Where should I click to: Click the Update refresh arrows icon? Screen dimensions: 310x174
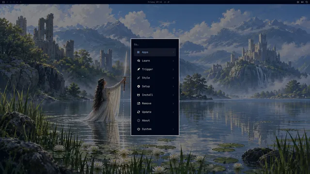pyautogui.click(x=139, y=112)
